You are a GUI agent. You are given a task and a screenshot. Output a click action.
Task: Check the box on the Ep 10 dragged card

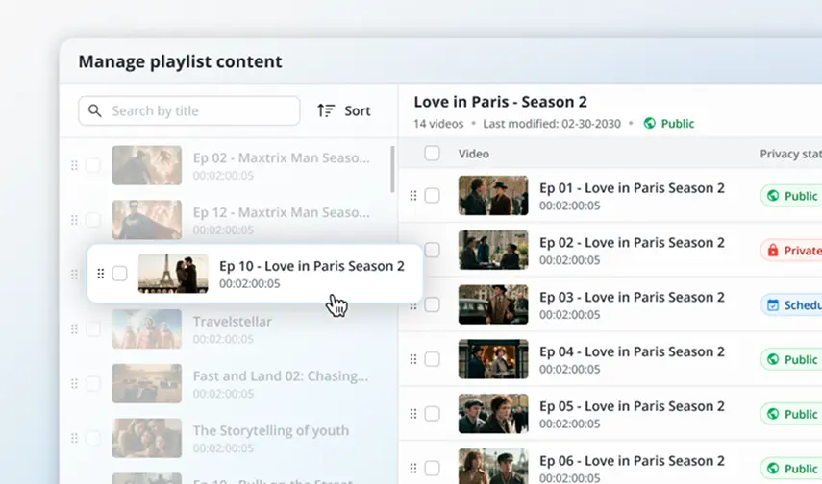coord(119,274)
